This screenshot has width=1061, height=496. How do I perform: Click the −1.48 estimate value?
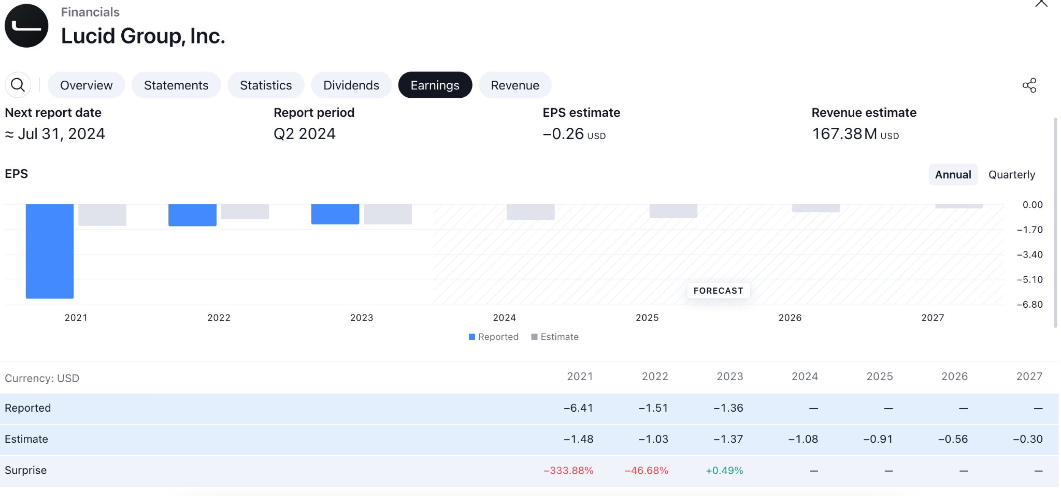click(x=578, y=439)
